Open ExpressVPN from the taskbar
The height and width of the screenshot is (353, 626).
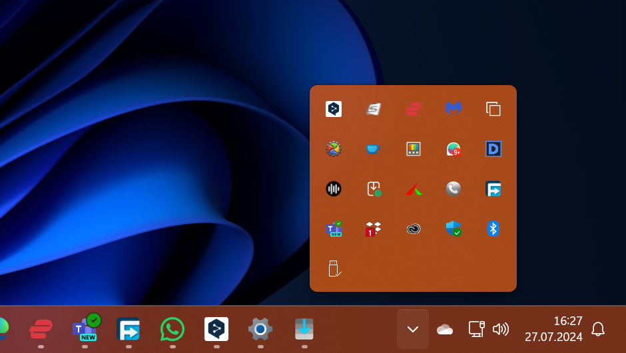pos(41,329)
